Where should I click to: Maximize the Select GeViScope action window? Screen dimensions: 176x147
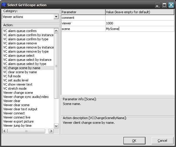click(x=165, y=5)
